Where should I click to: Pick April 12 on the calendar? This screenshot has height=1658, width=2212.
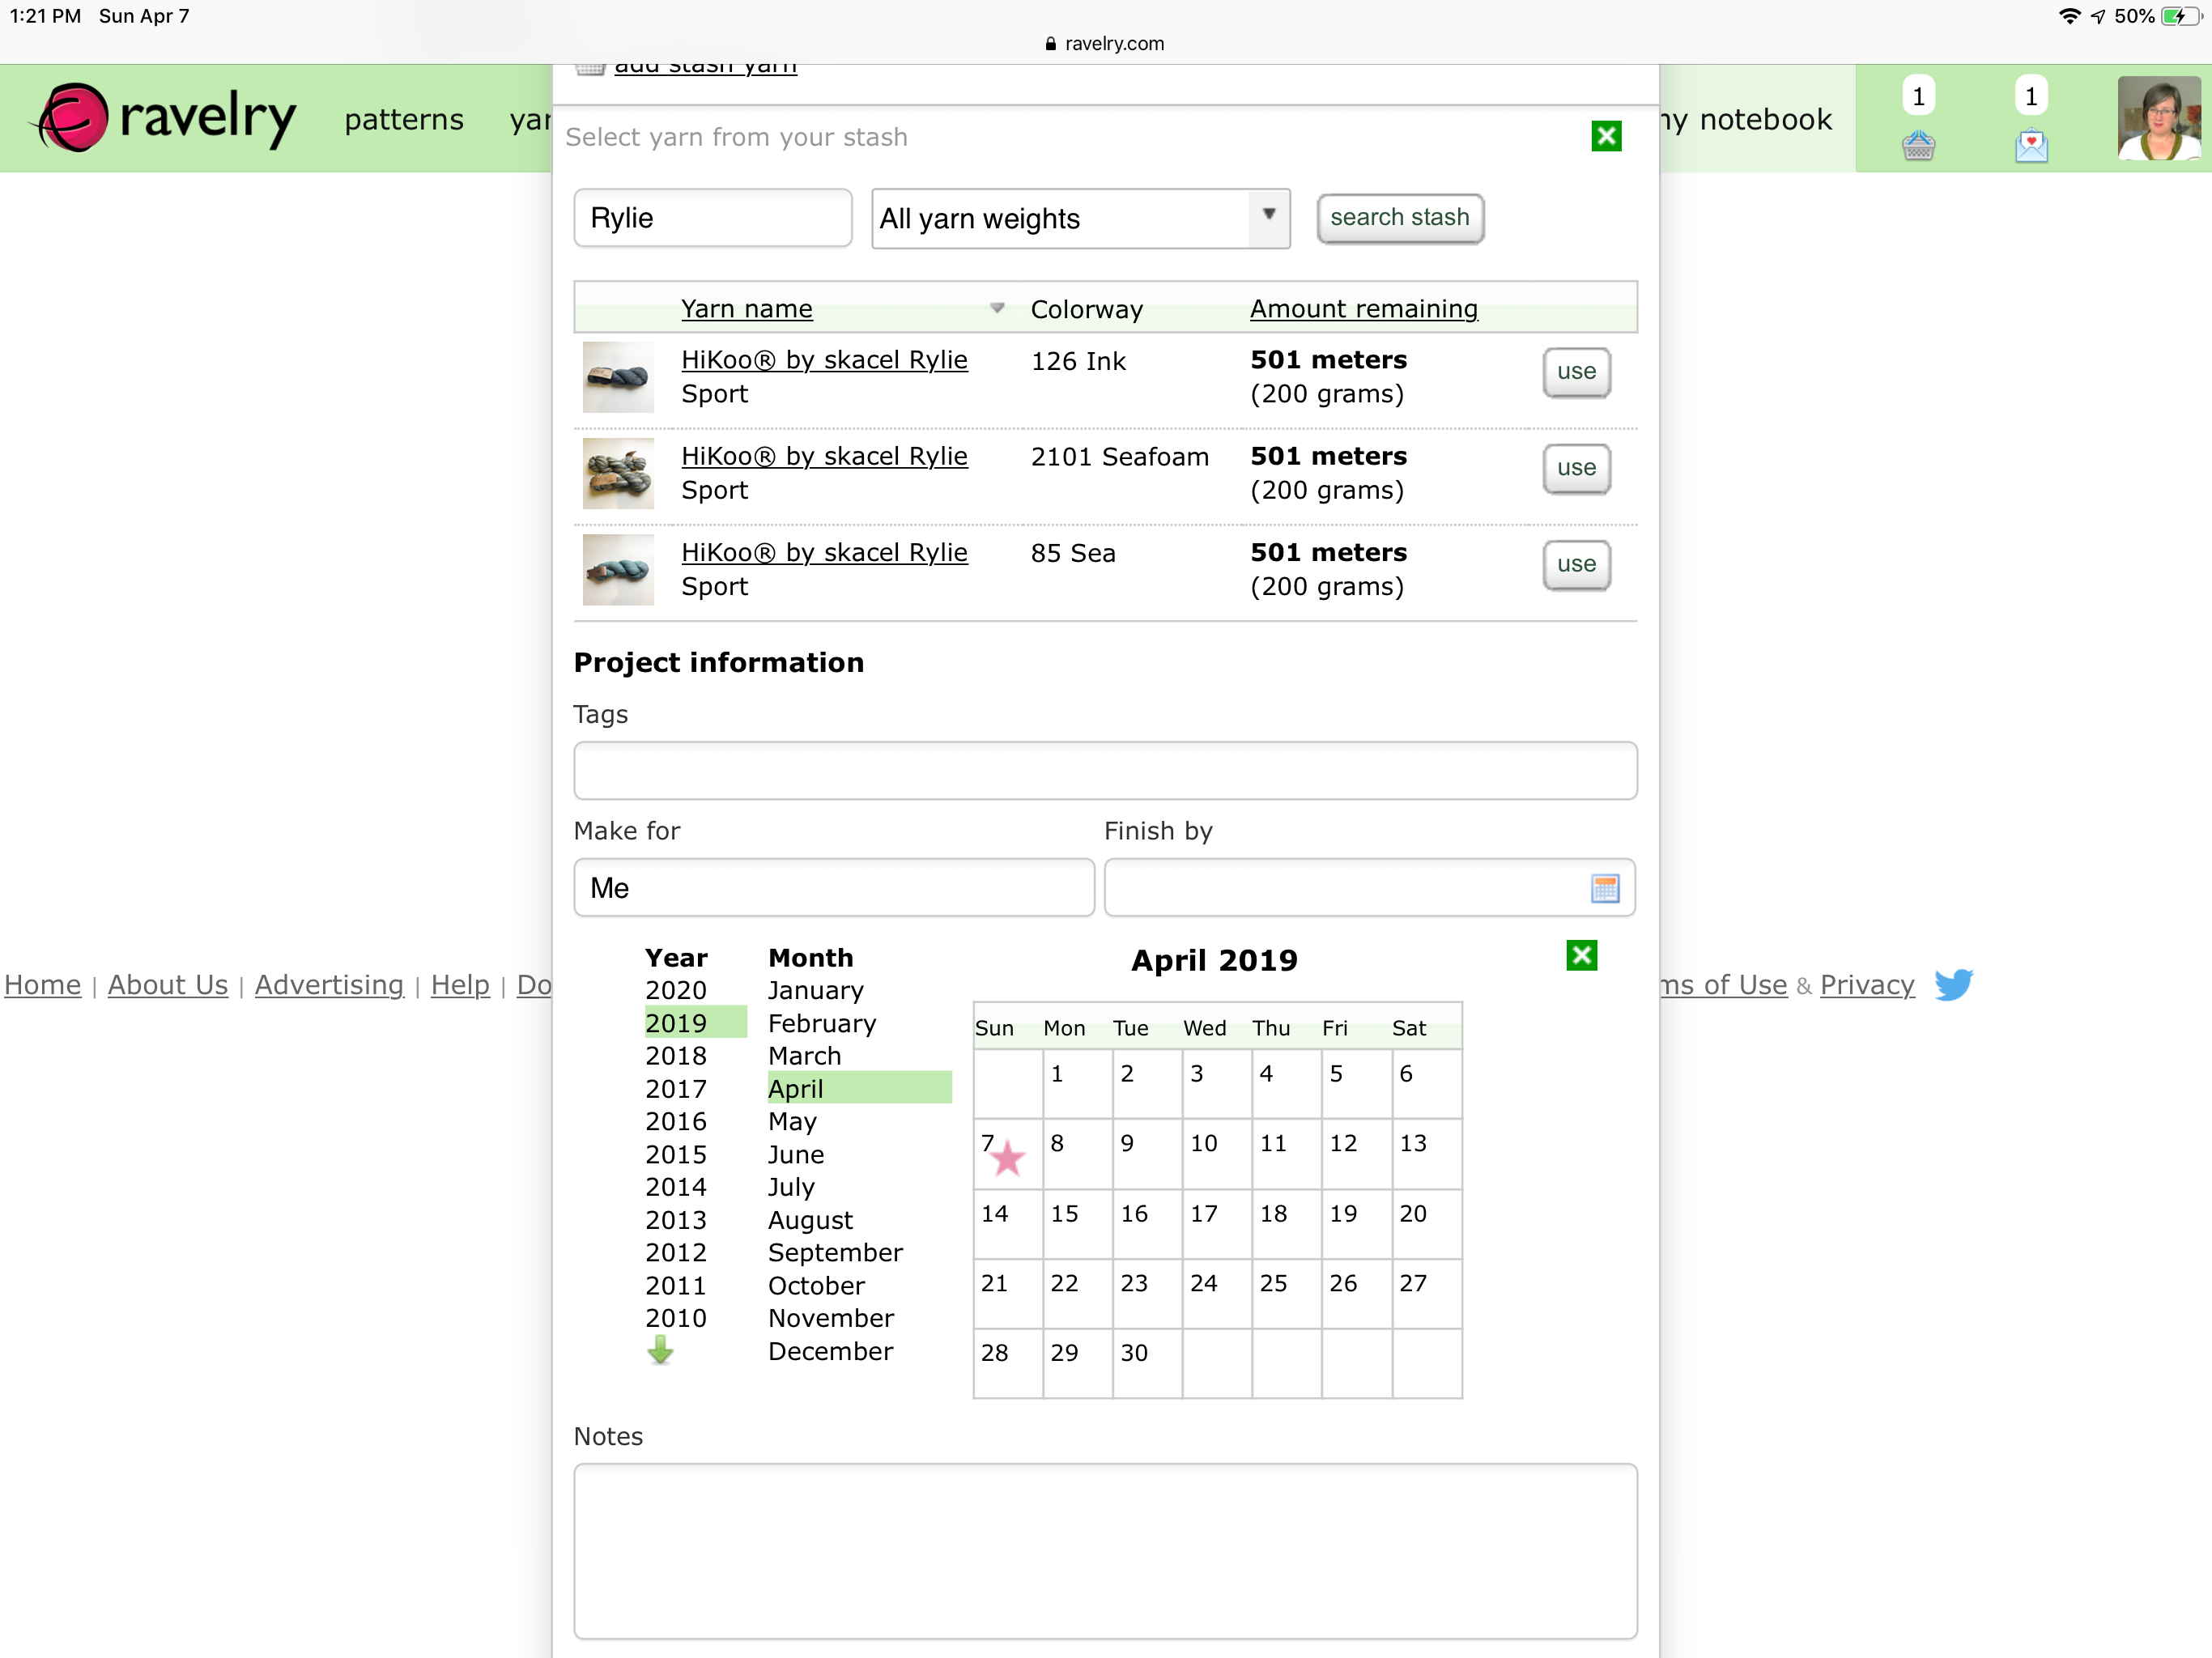tap(1356, 1155)
